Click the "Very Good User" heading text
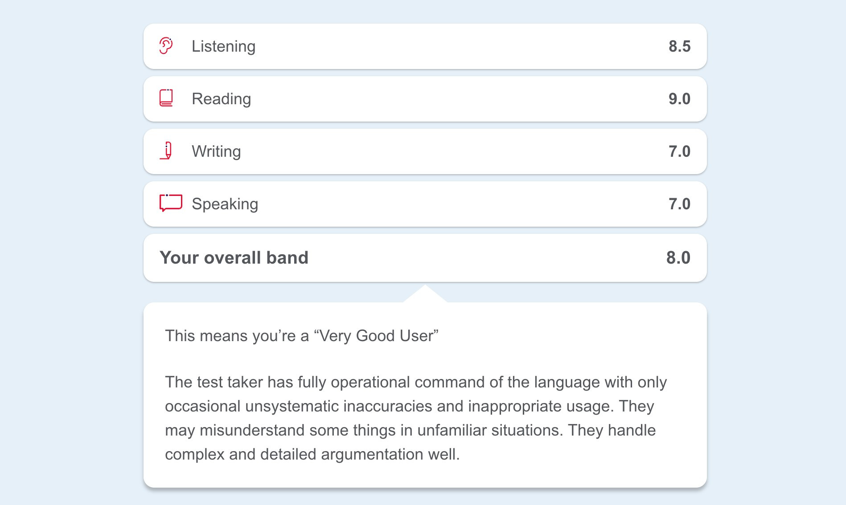 point(302,336)
